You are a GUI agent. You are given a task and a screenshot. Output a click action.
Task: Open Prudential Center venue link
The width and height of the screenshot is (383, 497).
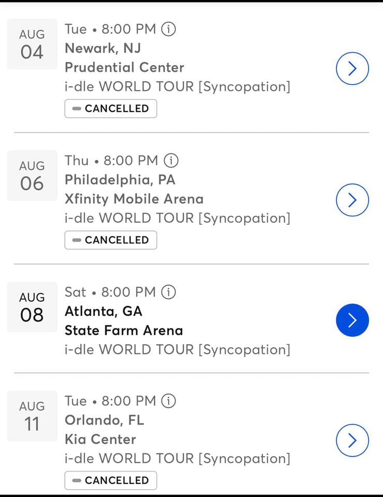coord(124,67)
